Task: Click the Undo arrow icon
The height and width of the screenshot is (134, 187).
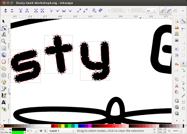Action: (x=176, y=64)
